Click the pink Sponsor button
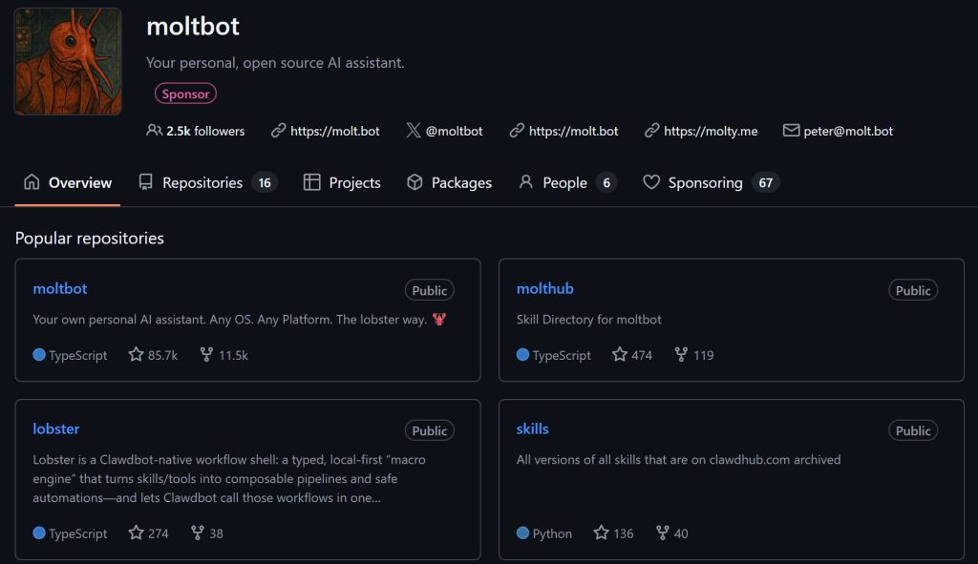This screenshot has width=978, height=564. coord(185,94)
